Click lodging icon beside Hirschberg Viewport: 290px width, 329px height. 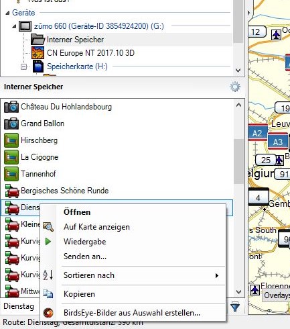(x=11, y=140)
